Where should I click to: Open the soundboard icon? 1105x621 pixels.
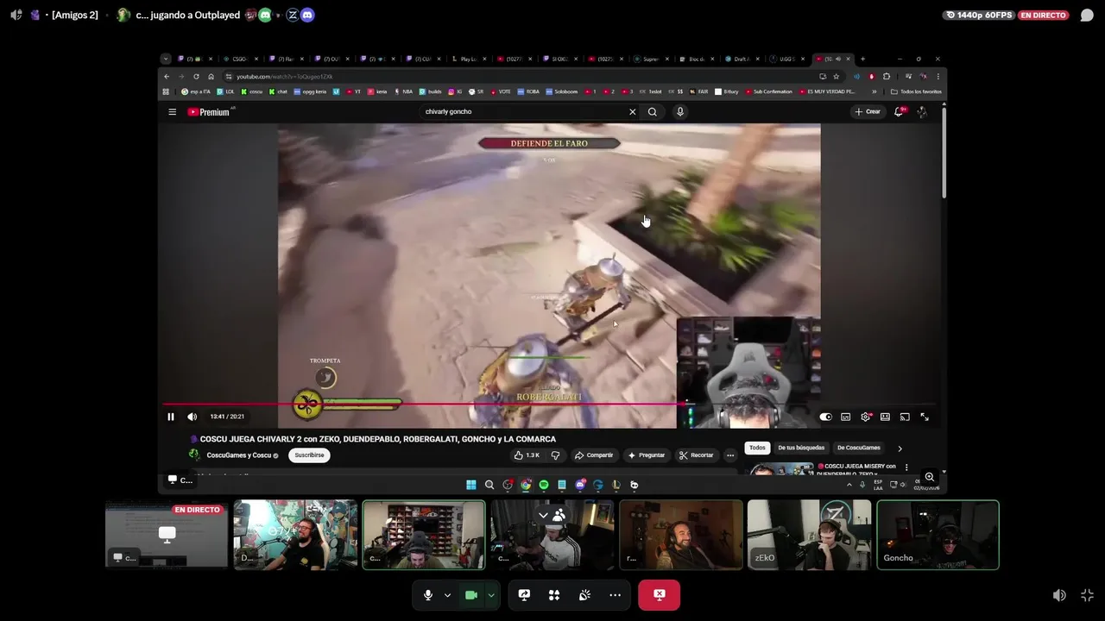point(584,595)
